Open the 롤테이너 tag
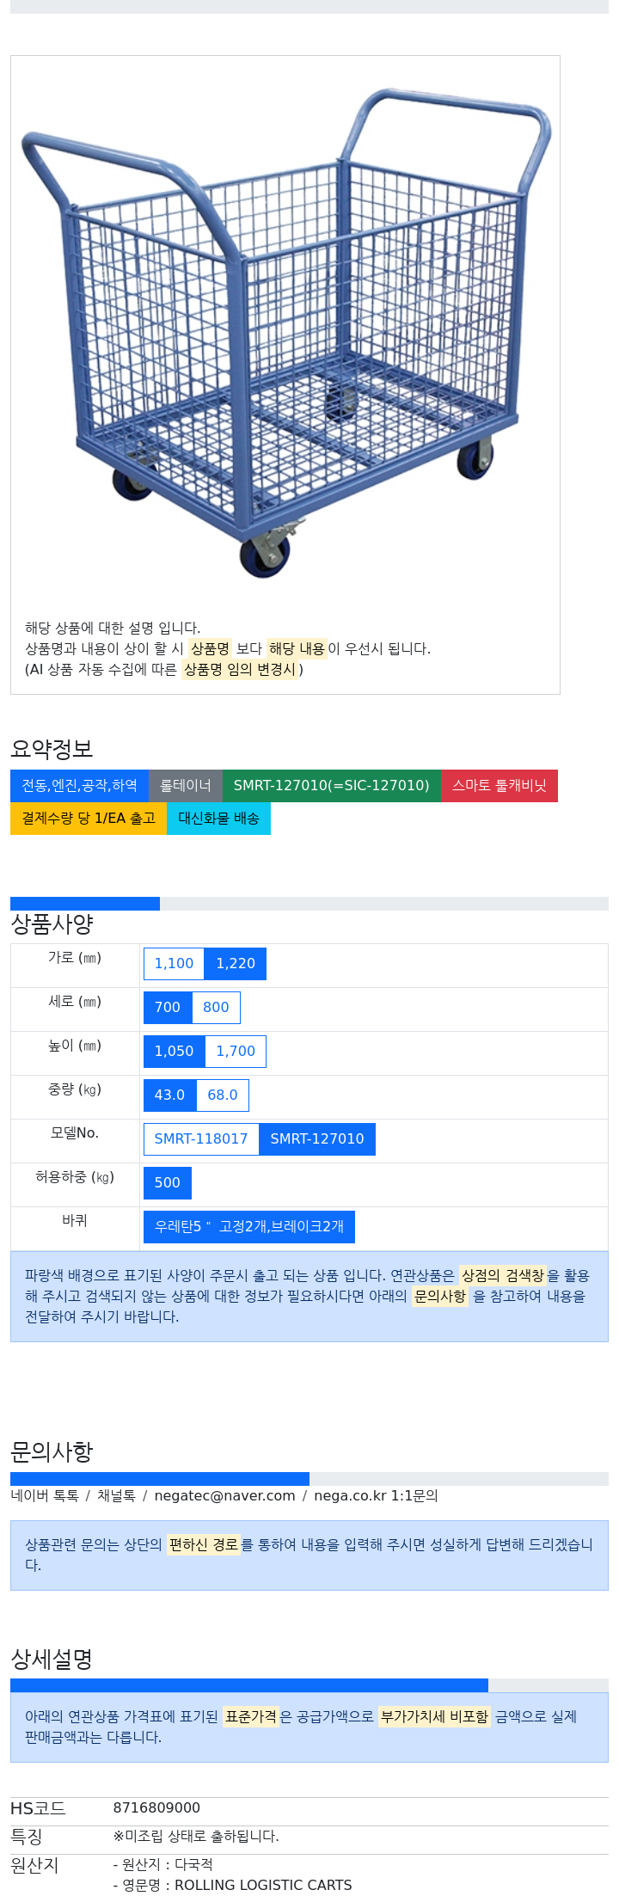Screen dimensions: 619x1896 (186, 786)
